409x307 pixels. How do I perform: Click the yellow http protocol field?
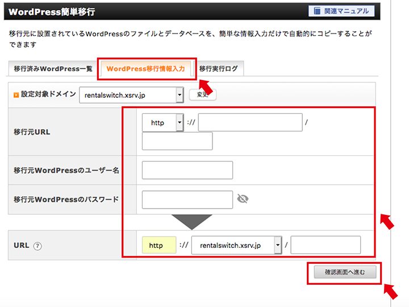click(159, 245)
